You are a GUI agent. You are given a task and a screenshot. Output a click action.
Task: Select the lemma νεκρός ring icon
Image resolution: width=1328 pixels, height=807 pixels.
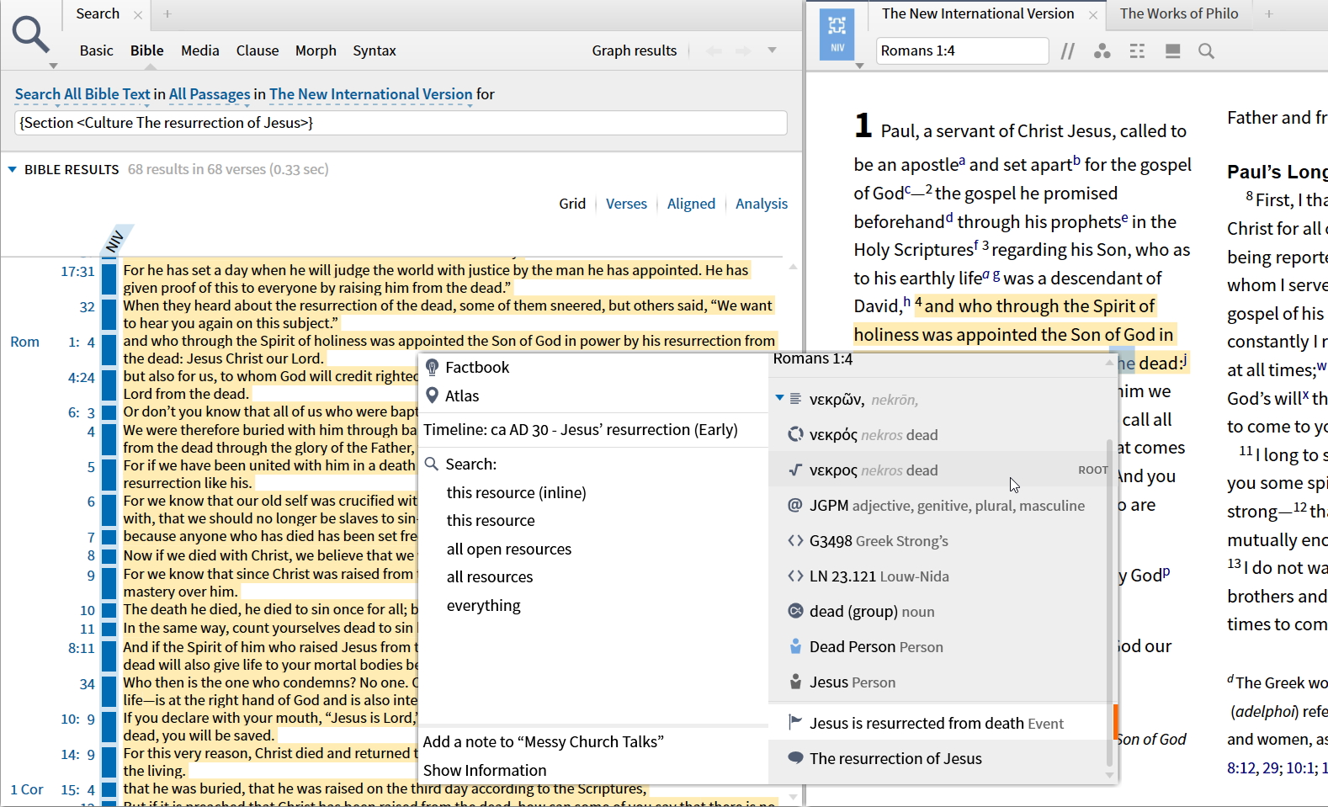[794, 435]
